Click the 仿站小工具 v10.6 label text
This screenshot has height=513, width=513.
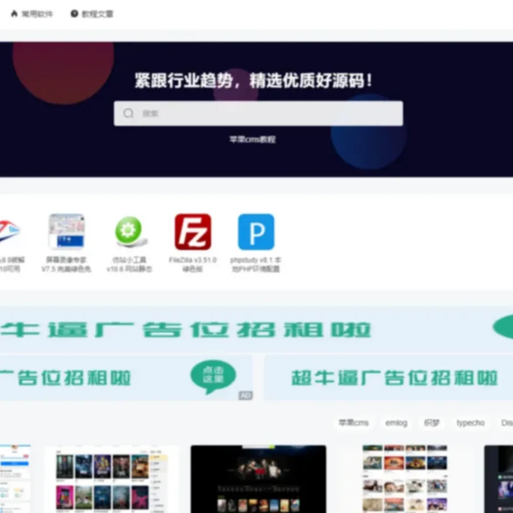click(130, 264)
